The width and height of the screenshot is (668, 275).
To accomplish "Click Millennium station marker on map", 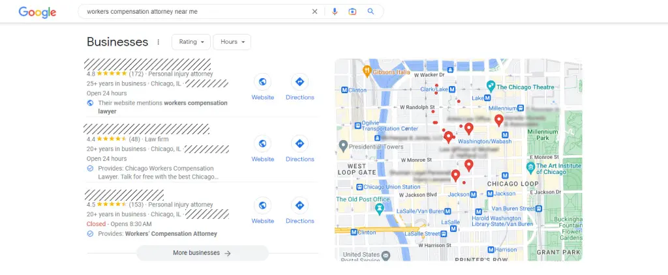I will click(x=520, y=108).
